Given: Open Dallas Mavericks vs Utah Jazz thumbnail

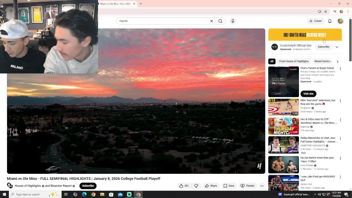Looking at the screenshot, I should 284,145.
